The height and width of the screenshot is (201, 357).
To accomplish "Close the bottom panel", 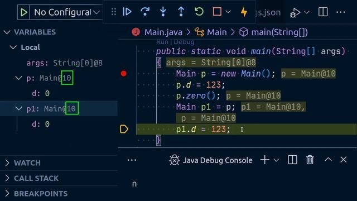I will point(344,160).
